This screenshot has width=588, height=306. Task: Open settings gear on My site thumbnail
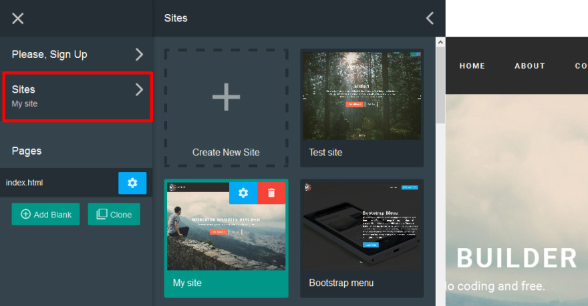[243, 193]
